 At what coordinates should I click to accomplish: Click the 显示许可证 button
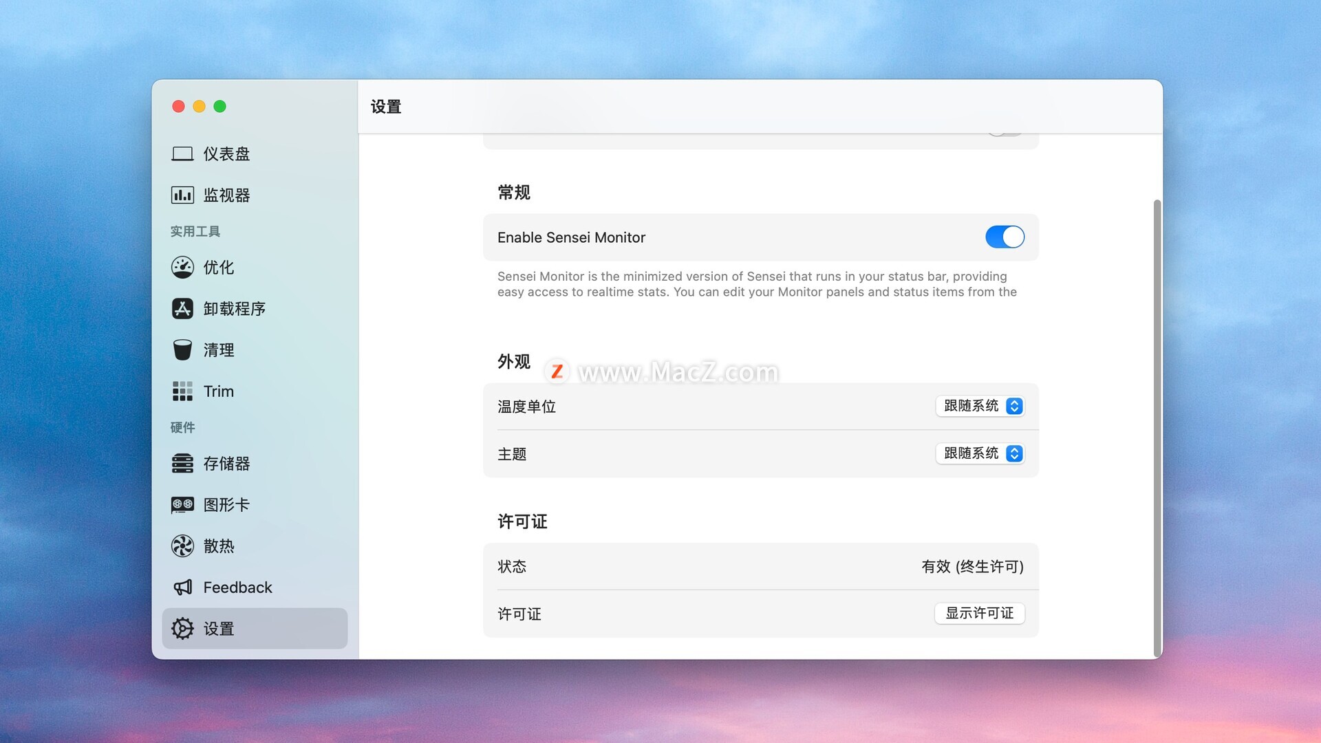point(980,614)
